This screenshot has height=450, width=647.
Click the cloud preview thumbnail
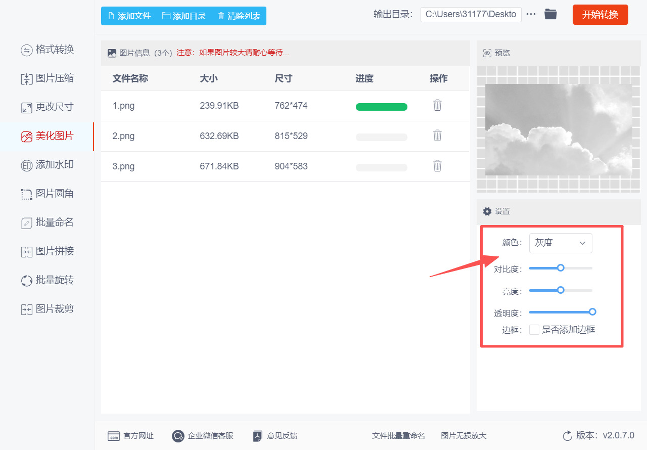click(x=559, y=129)
